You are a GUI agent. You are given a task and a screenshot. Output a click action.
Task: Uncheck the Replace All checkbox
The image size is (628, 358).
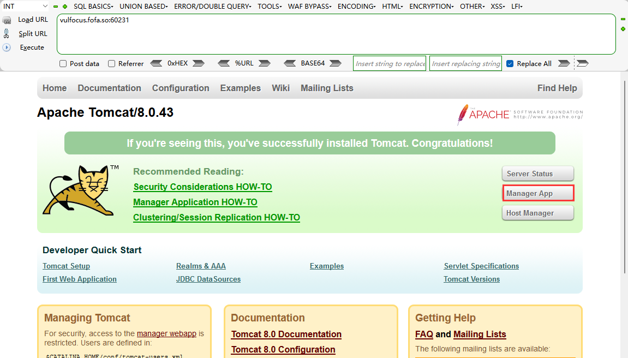[510, 64]
